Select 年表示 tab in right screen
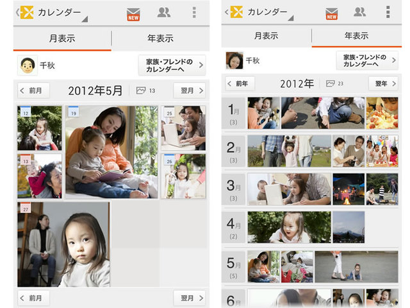The image size is (410, 308). [357, 36]
